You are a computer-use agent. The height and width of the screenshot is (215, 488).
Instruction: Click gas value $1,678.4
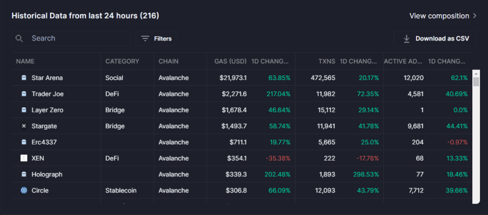pos(234,110)
